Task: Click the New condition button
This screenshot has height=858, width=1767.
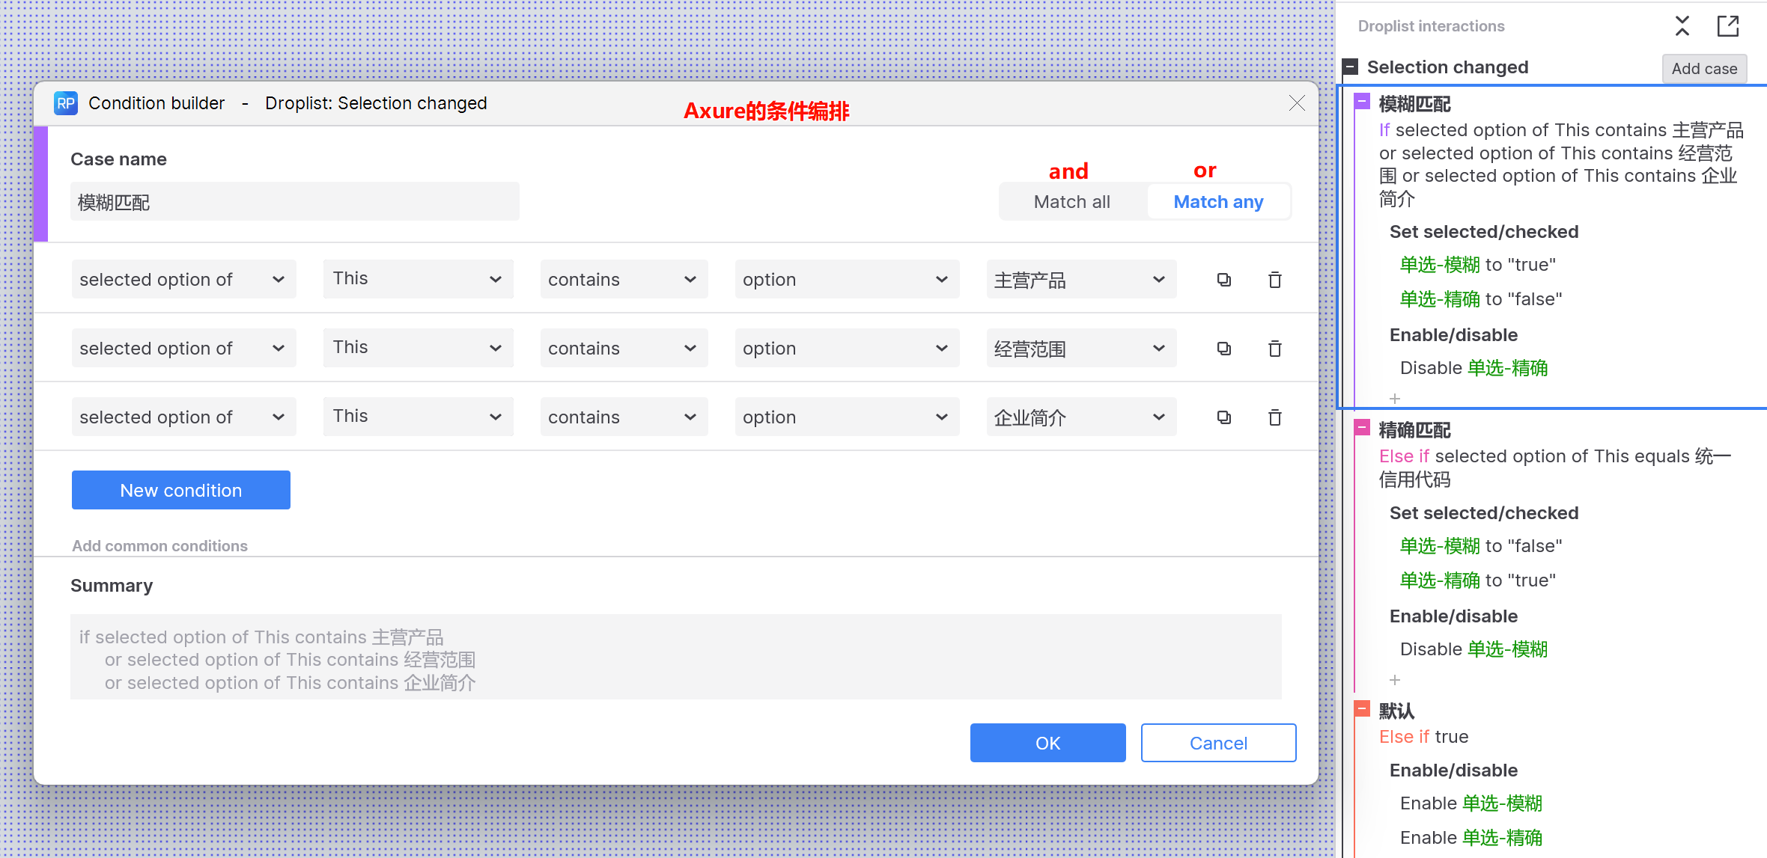Action: [x=181, y=490]
